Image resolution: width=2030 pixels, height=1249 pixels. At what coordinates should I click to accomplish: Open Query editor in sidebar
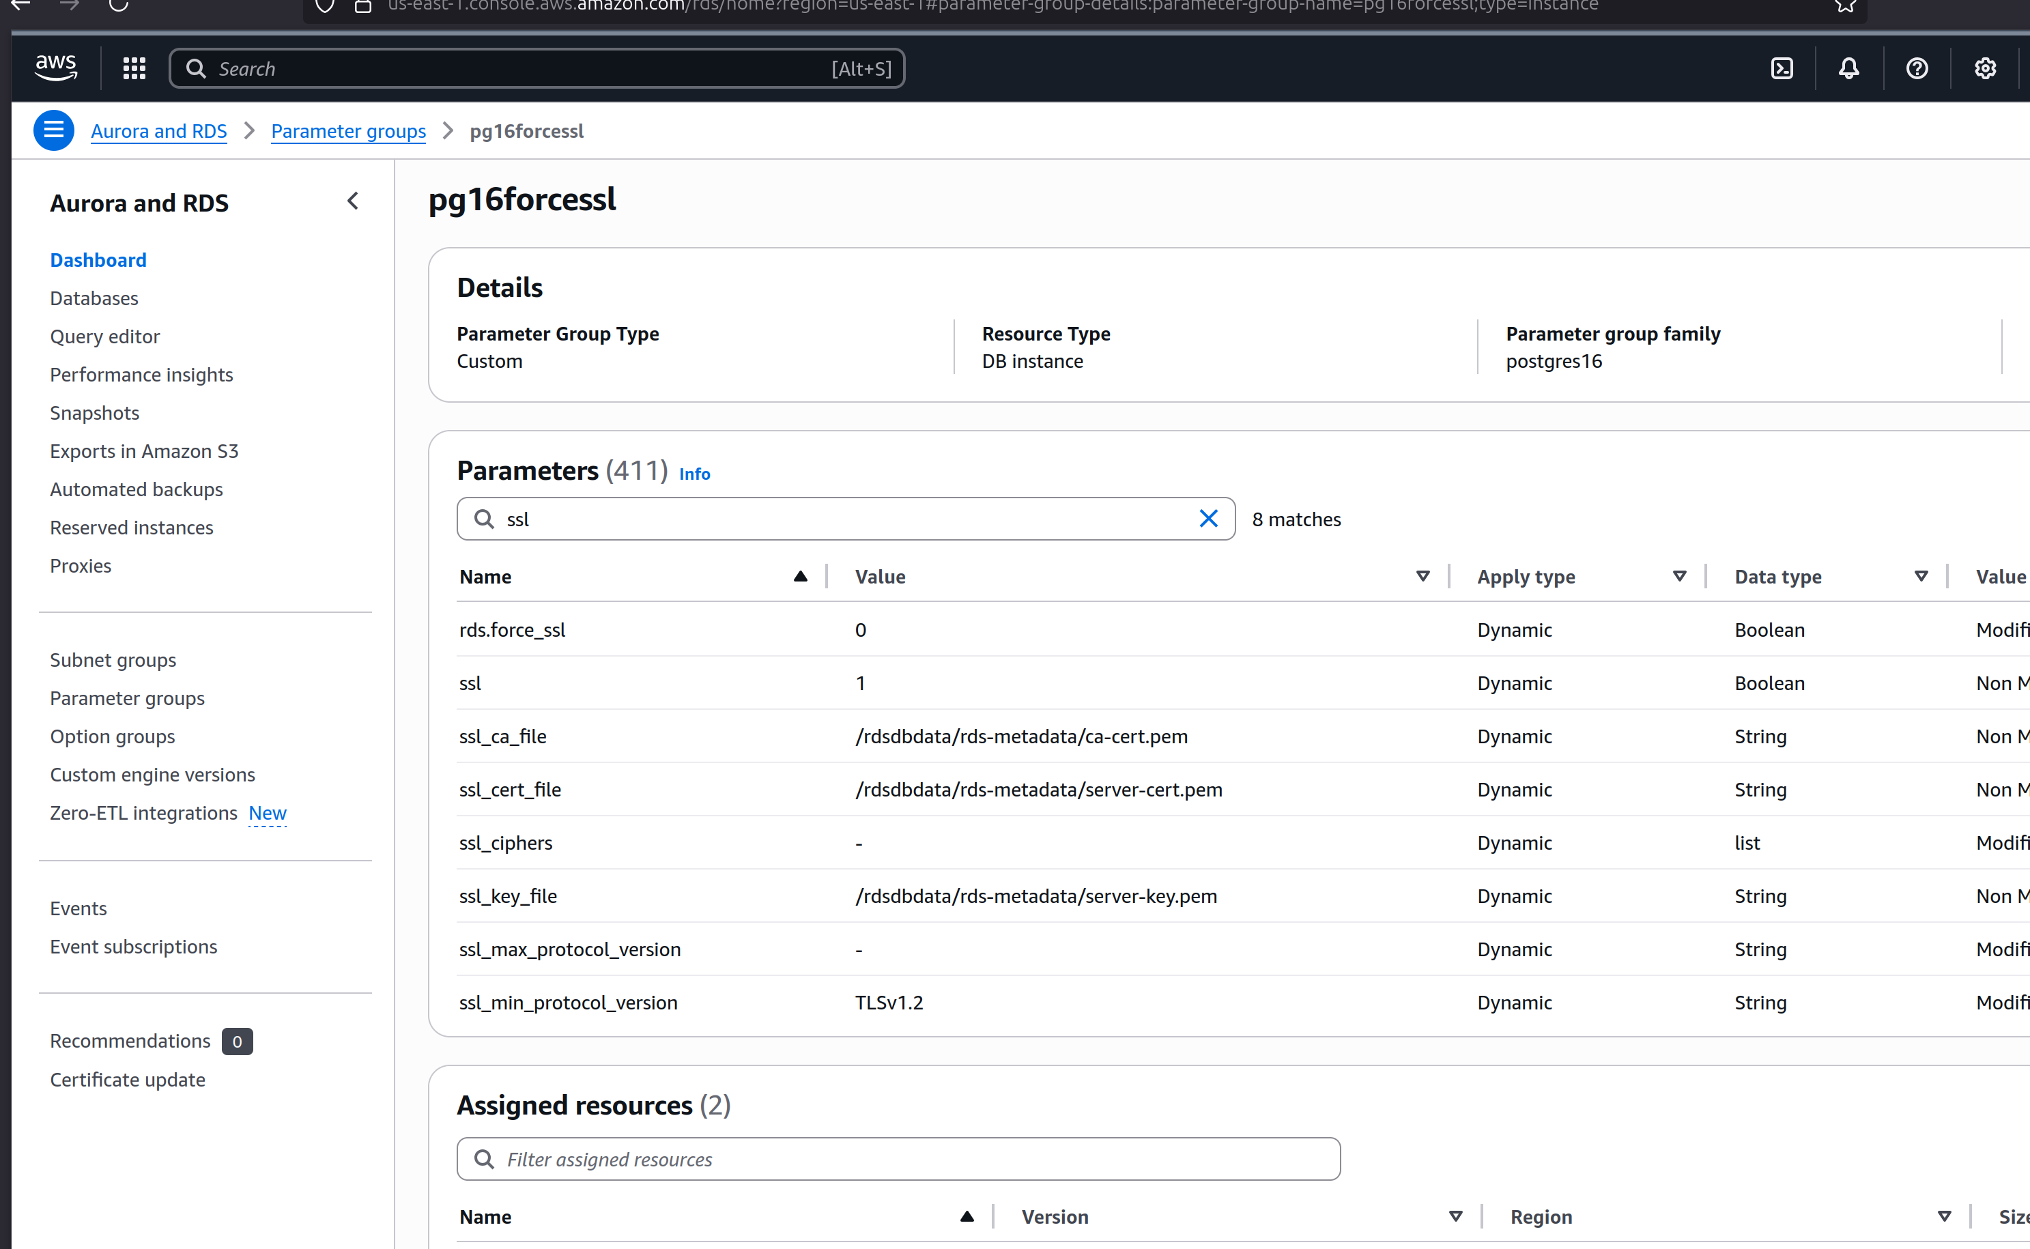click(105, 336)
